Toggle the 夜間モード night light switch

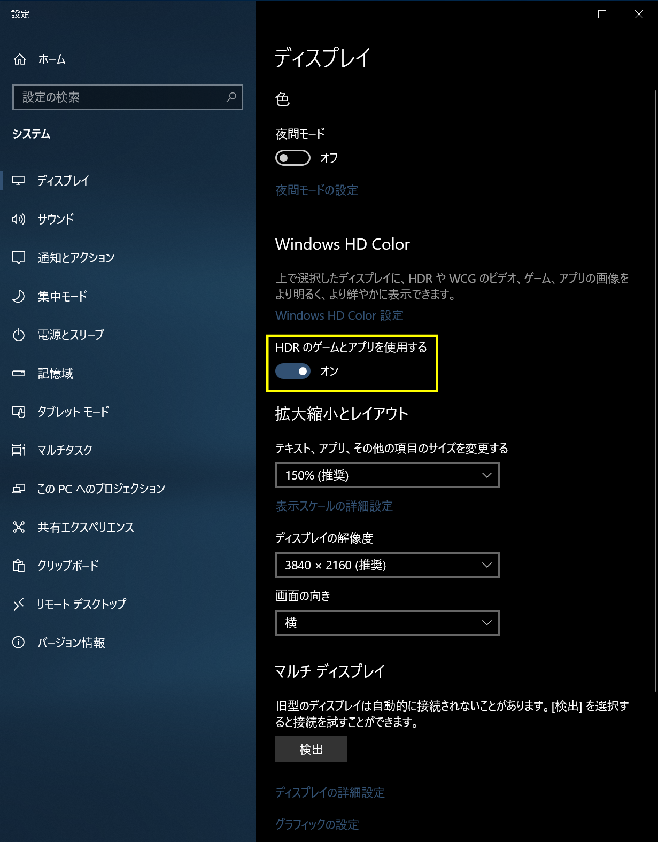293,158
